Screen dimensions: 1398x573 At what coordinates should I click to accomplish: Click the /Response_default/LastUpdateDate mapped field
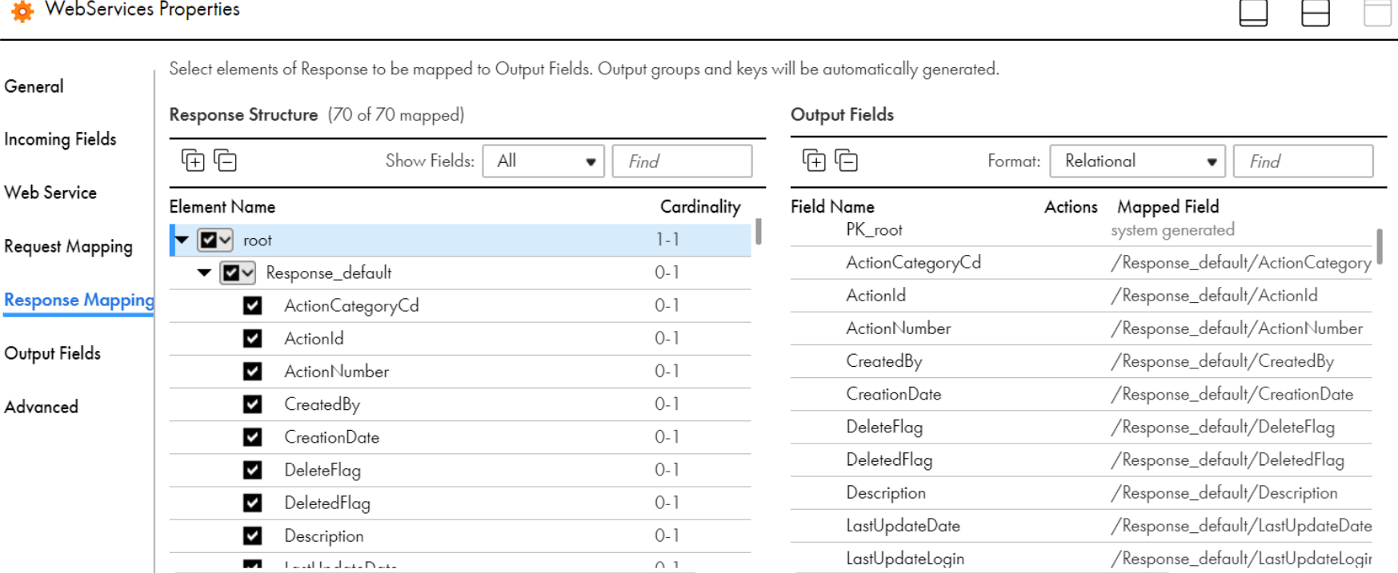pyautogui.click(x=1241, y=526)
